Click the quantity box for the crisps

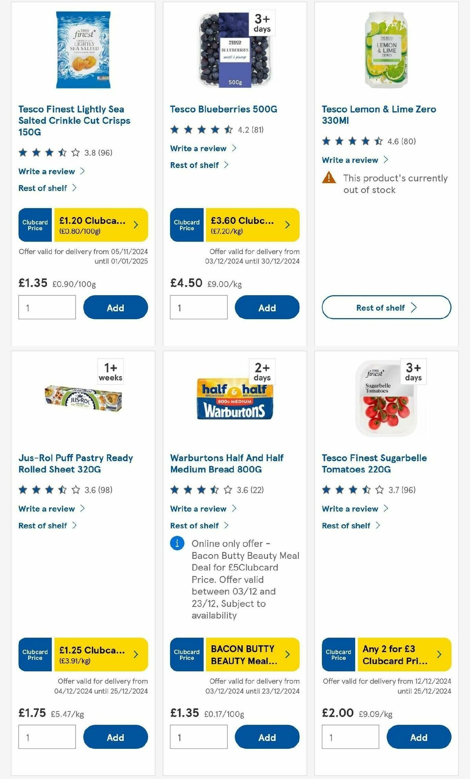pos(47,307)
